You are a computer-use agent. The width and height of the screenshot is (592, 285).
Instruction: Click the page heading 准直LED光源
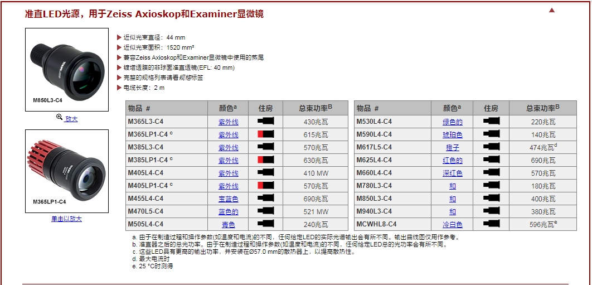coord(144,14)
